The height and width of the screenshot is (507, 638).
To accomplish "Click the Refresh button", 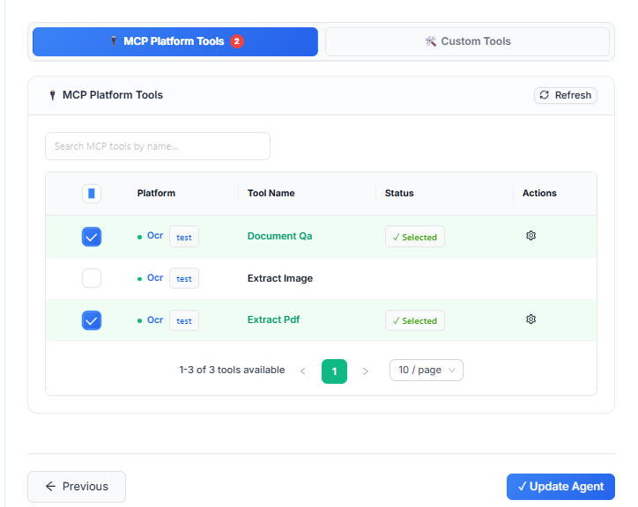I will coord(565,95).
